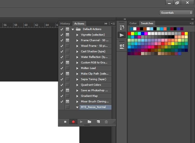
Task: Select the Gradient Map action
Action: tap(89, 96)
